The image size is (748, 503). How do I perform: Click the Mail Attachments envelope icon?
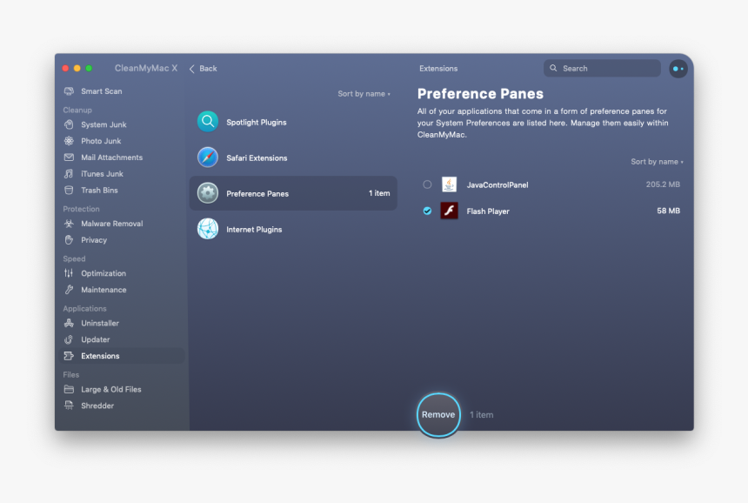pyautogui.click(x=70, y=157)
